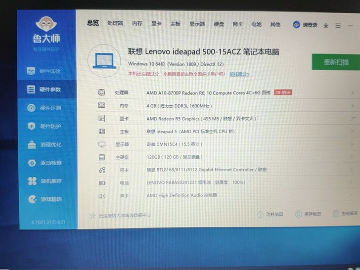360x270 pixels.
Task: Switch to the 电池 tab
Action: [257, 24]
